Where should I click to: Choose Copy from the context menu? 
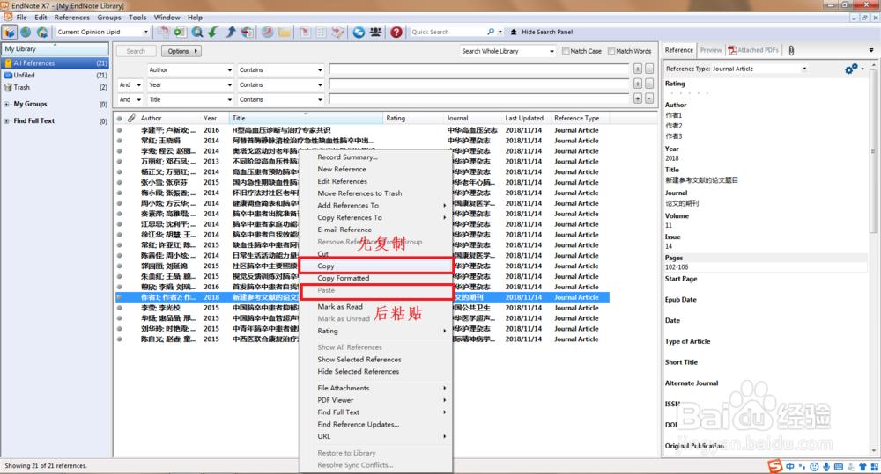tap(376, 266)
